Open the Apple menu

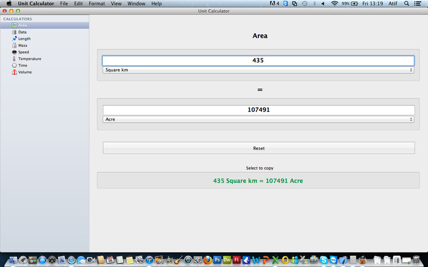point(9,4)
